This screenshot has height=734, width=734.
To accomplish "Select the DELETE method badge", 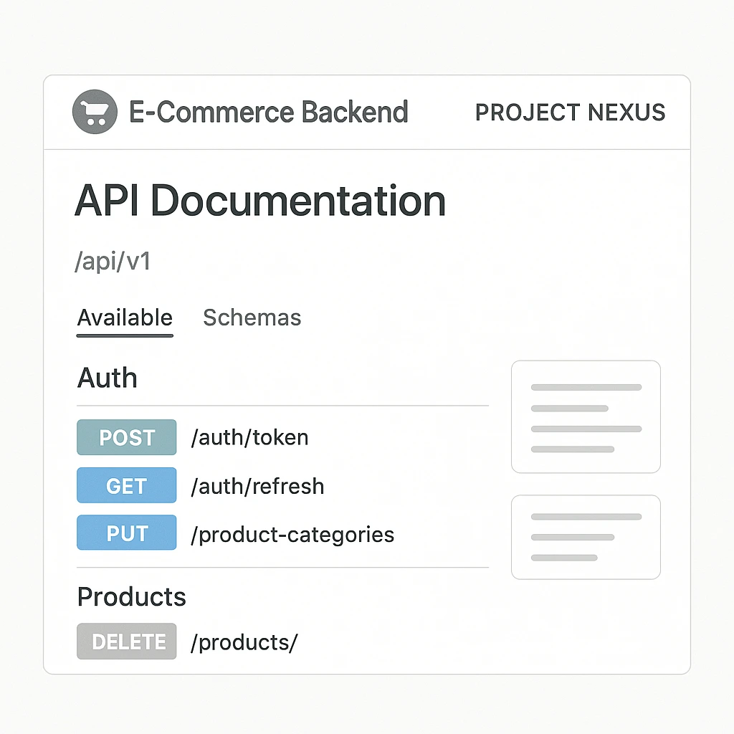I will click(126, 641).
